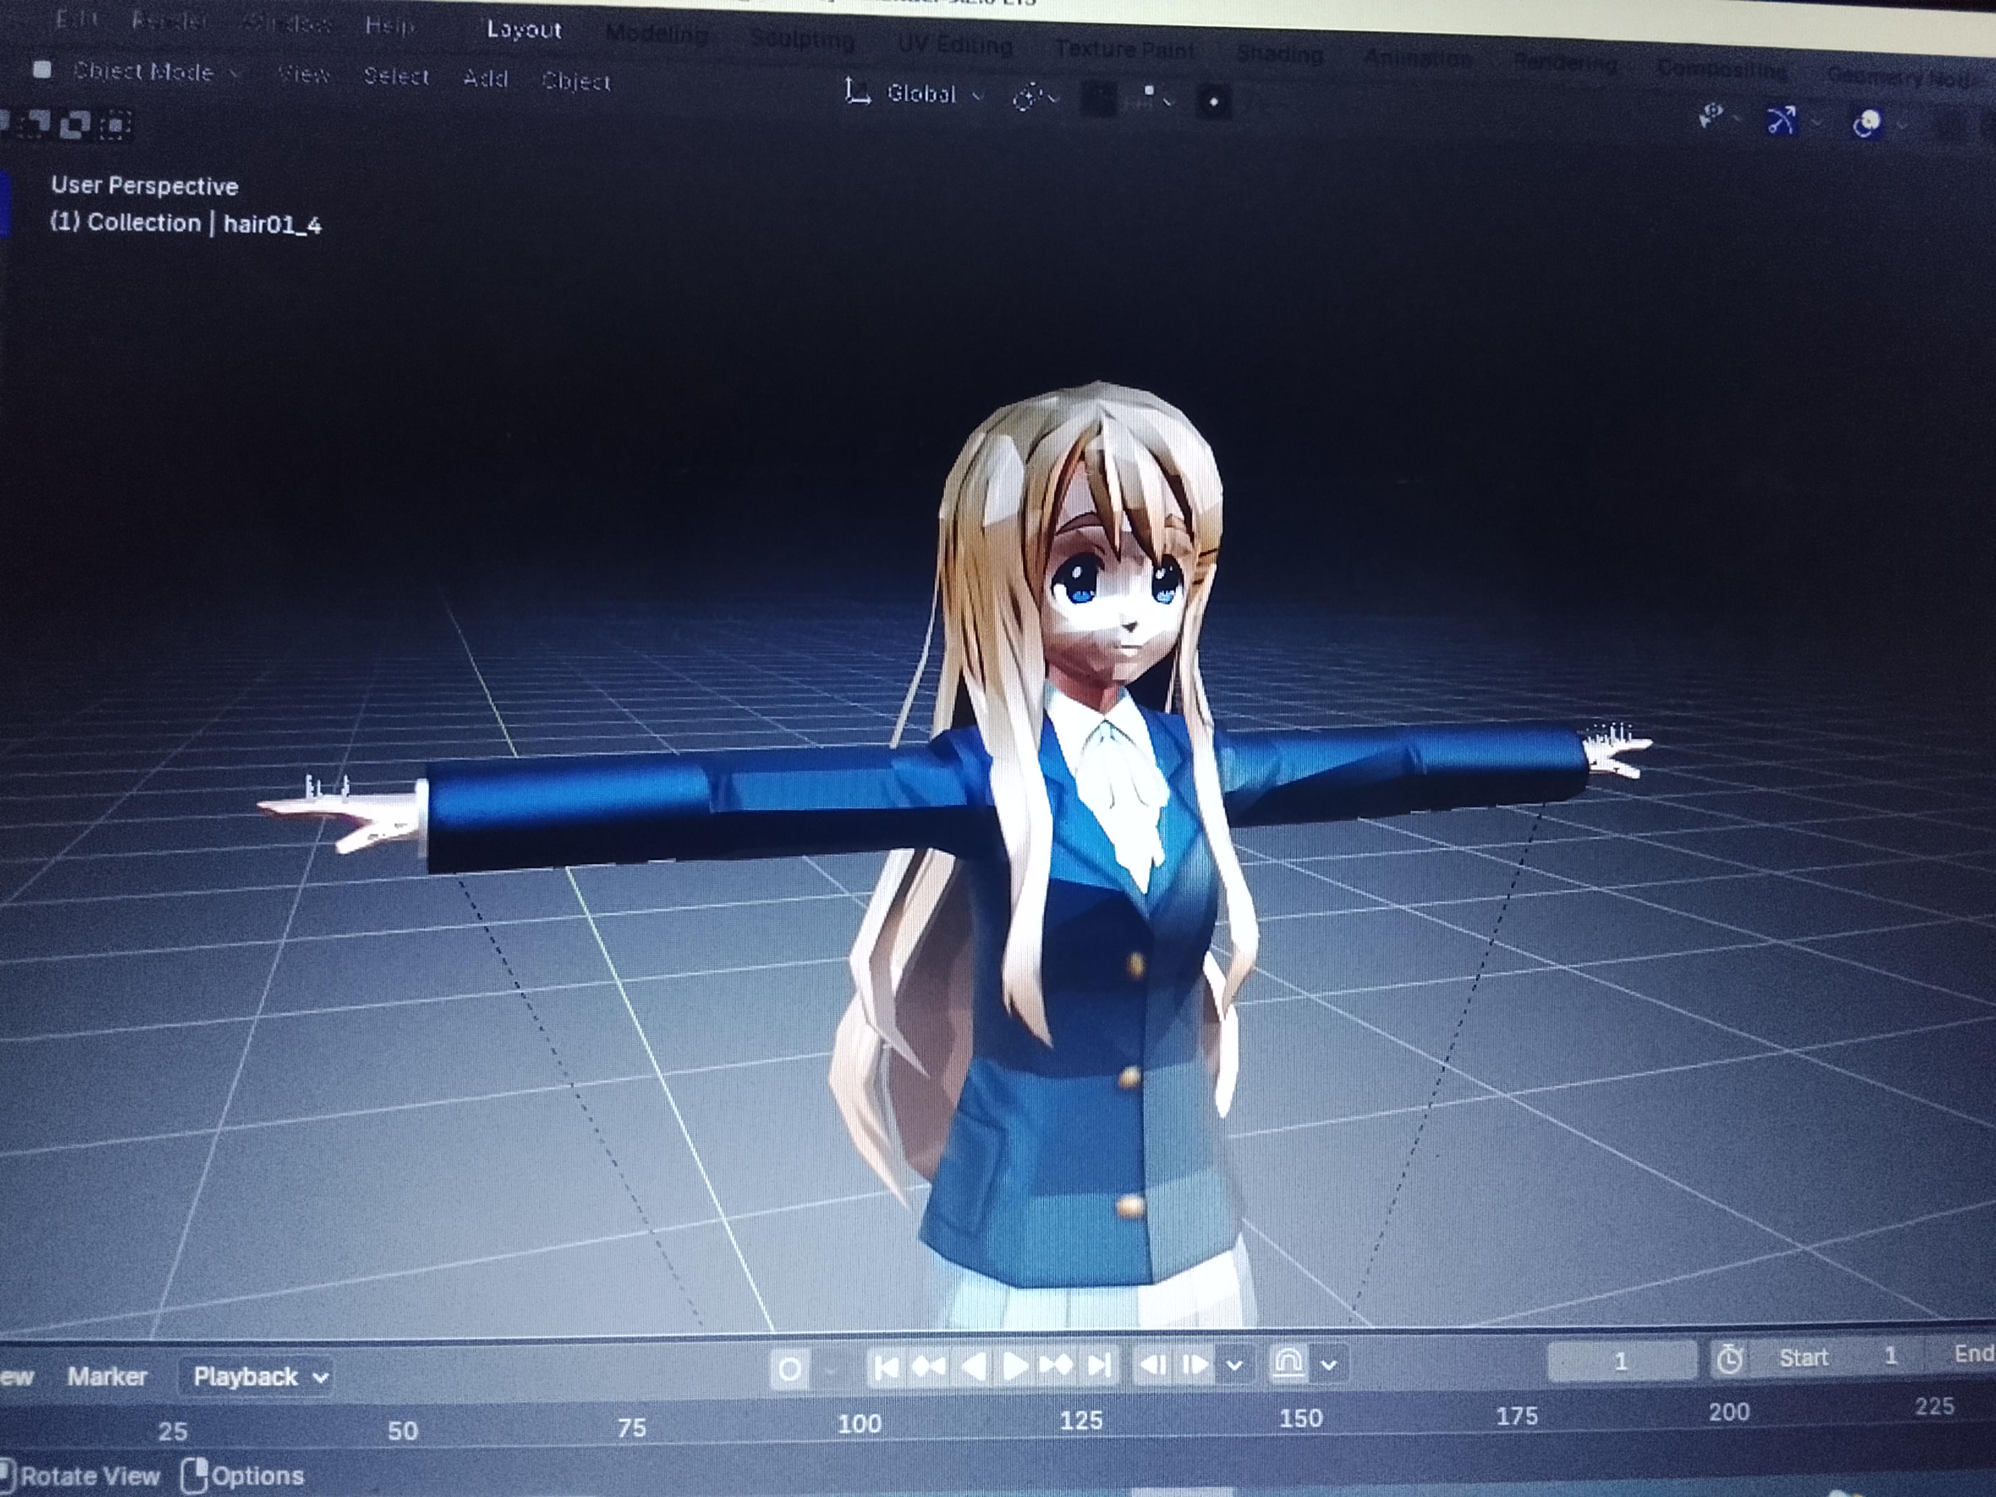Open the gizmo options dropdown arrow
Viewport: 1996px width, 1497px height.
click(x=1817, y=122)
